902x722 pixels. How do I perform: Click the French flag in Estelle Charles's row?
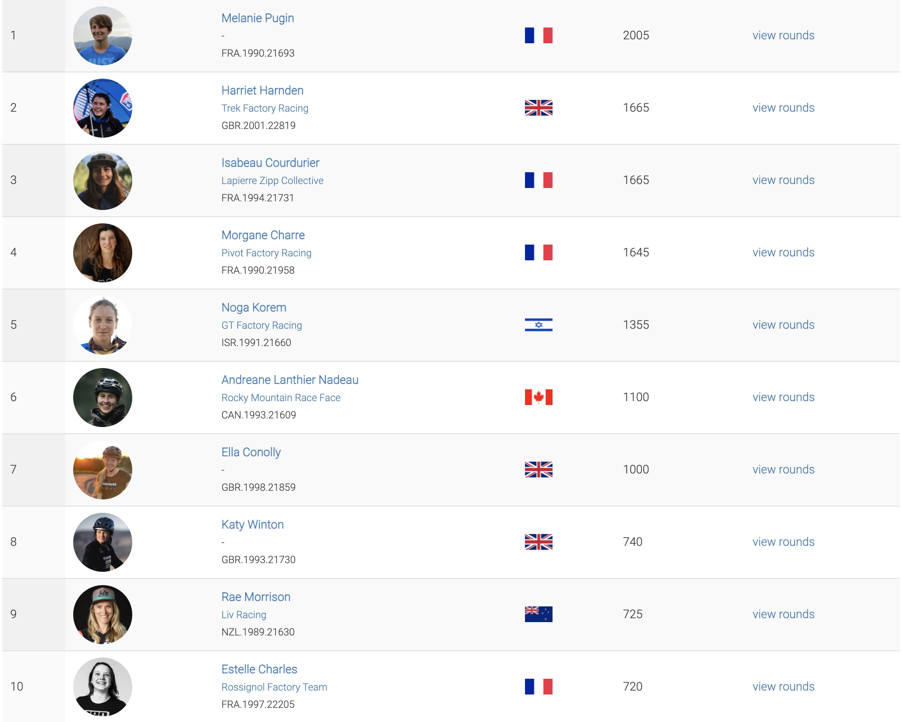point(538,687)
